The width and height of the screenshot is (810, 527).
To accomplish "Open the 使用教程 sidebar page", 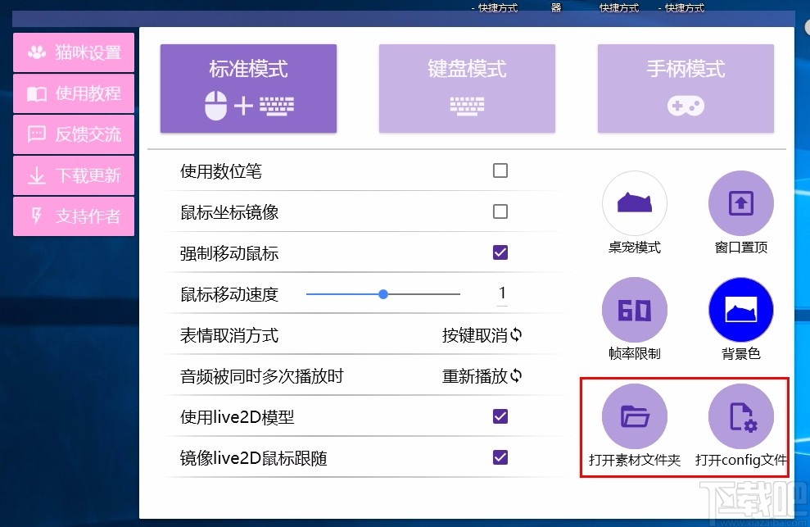I will pos(74,93).
